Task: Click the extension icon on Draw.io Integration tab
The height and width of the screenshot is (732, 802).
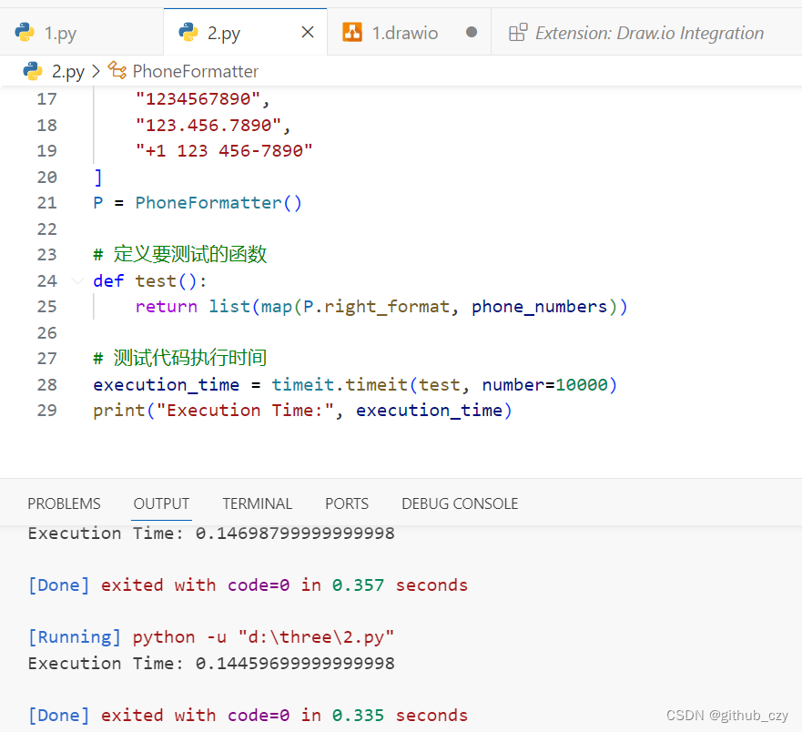Action: click(518, 32)
